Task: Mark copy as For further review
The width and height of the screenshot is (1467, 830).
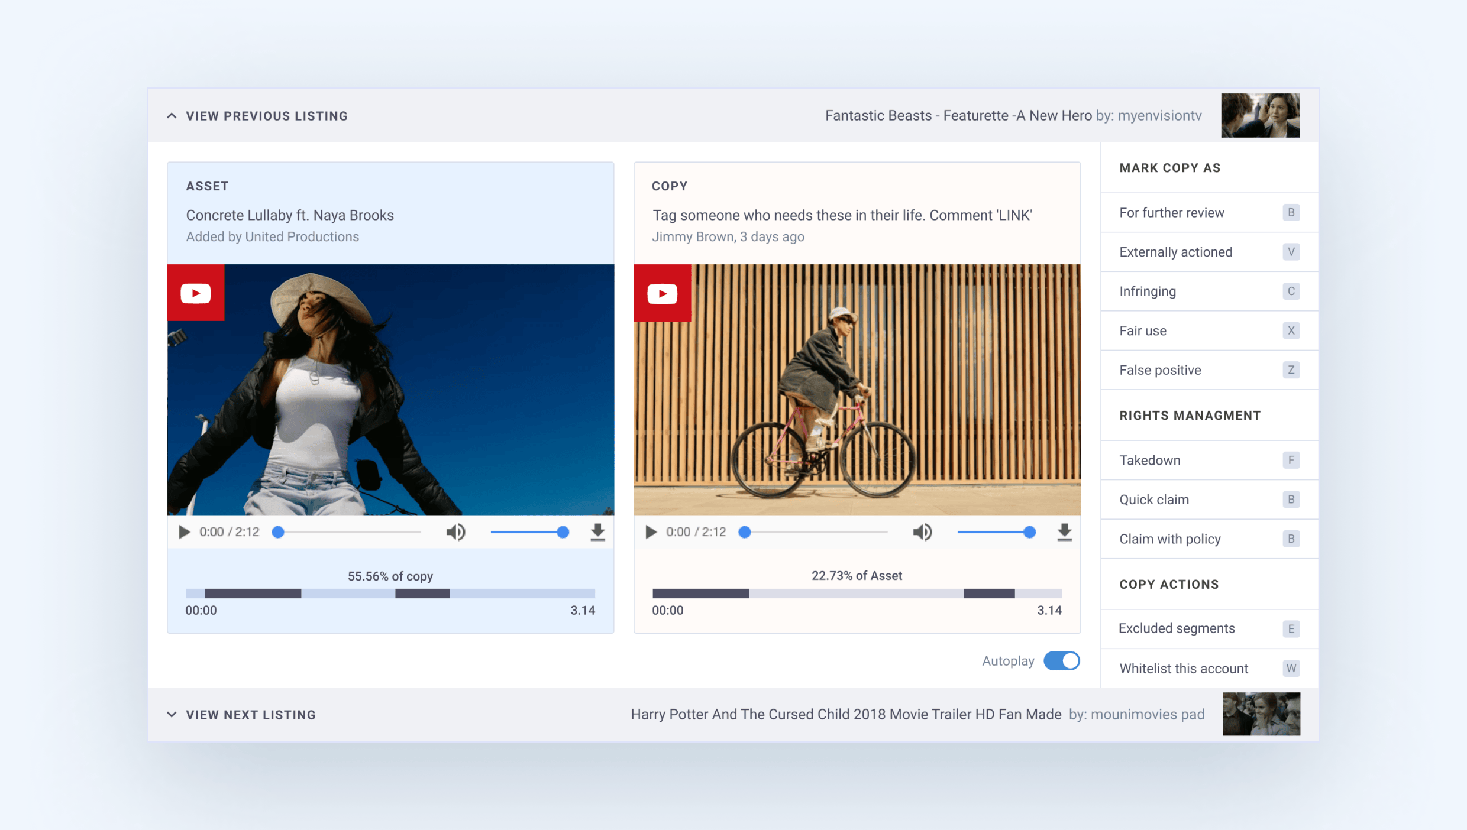Action: click(x=1209, y=213)
